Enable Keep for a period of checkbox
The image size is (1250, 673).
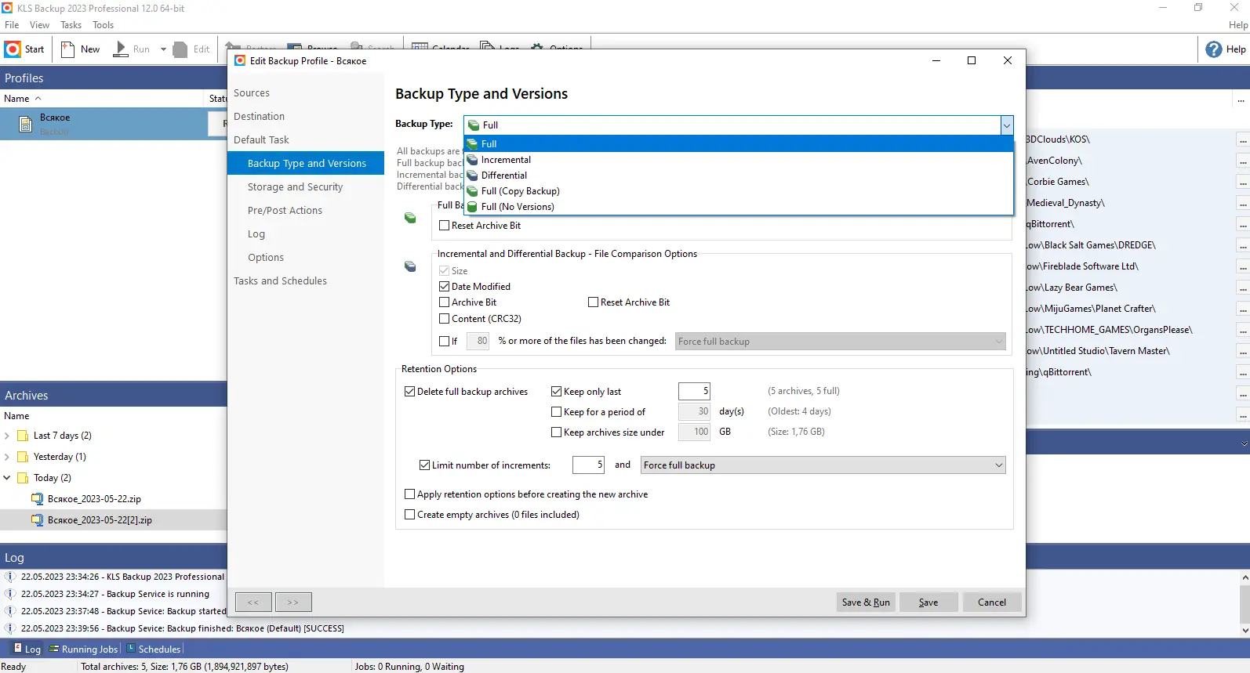(x=557, y=412)
